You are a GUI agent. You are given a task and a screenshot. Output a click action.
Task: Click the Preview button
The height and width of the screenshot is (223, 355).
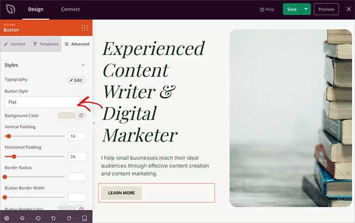tap(327, 9)
